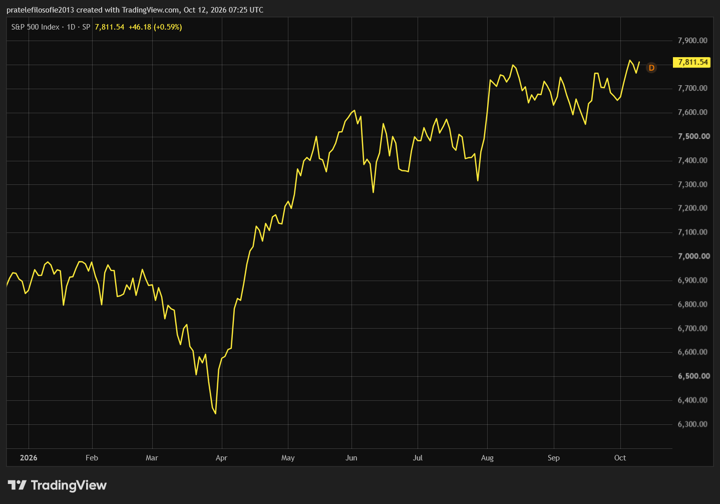The height and width of the screenshot is (504, 720).
Task: Click the Mar label on the time axis
Action: [152, 458]
